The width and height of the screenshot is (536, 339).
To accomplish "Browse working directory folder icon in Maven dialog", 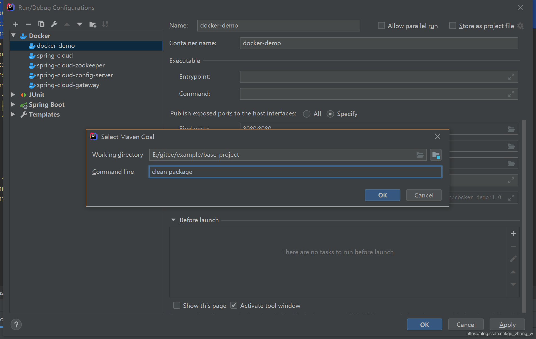I will pyautogui.click(x=420, y=155).
